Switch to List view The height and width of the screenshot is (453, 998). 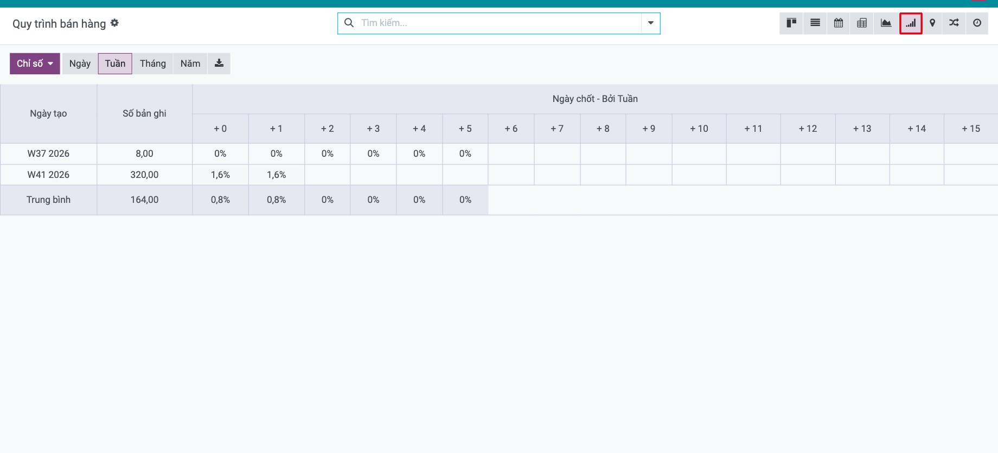tap(815, 23)
